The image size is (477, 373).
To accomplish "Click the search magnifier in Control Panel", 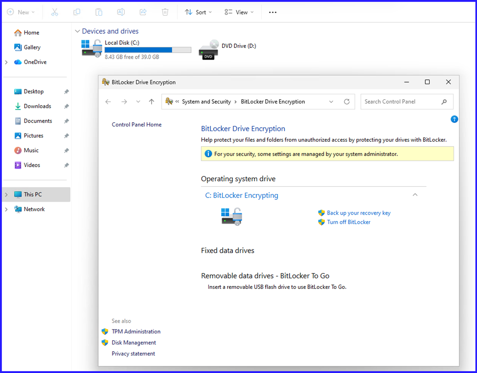I will pyautogui.click(x=444, y=102).
